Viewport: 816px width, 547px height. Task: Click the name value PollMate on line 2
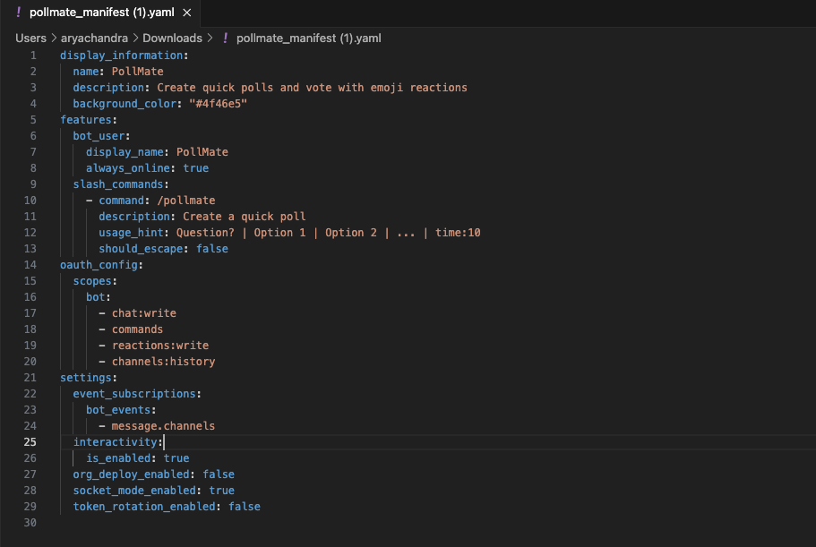(137, 72)
